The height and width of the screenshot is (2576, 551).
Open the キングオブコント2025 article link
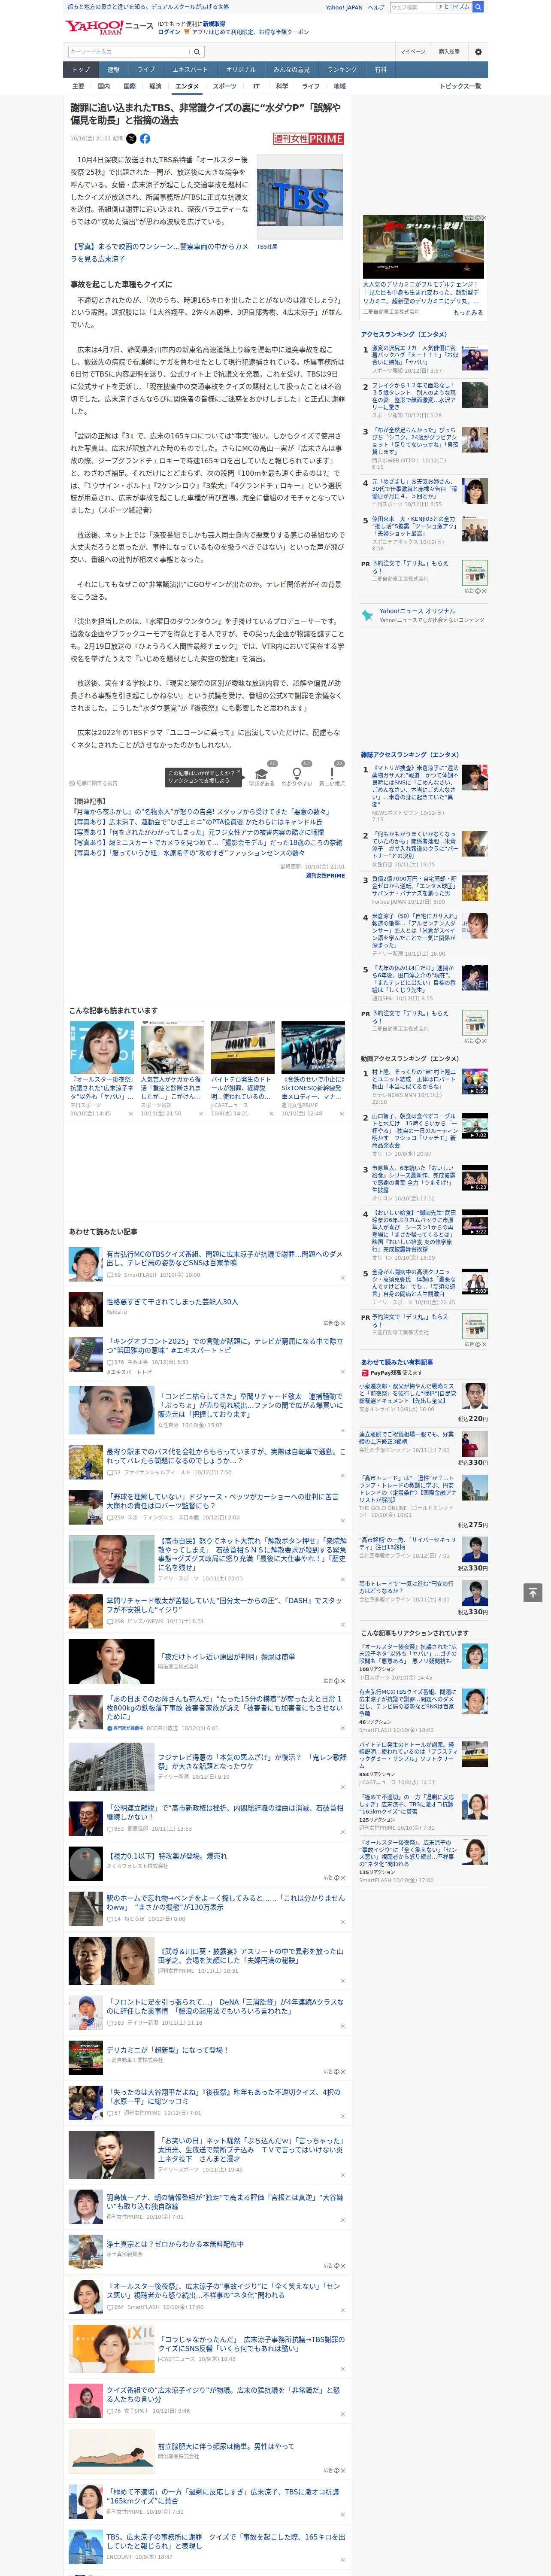(225, 1346)
